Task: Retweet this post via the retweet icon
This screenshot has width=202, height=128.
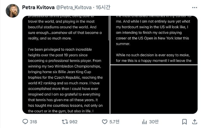Action: coord(65,122)
